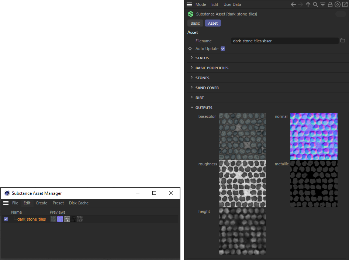Open Substance Asset Manager hamburger menu
349x260 pixels.
(6, 203)
